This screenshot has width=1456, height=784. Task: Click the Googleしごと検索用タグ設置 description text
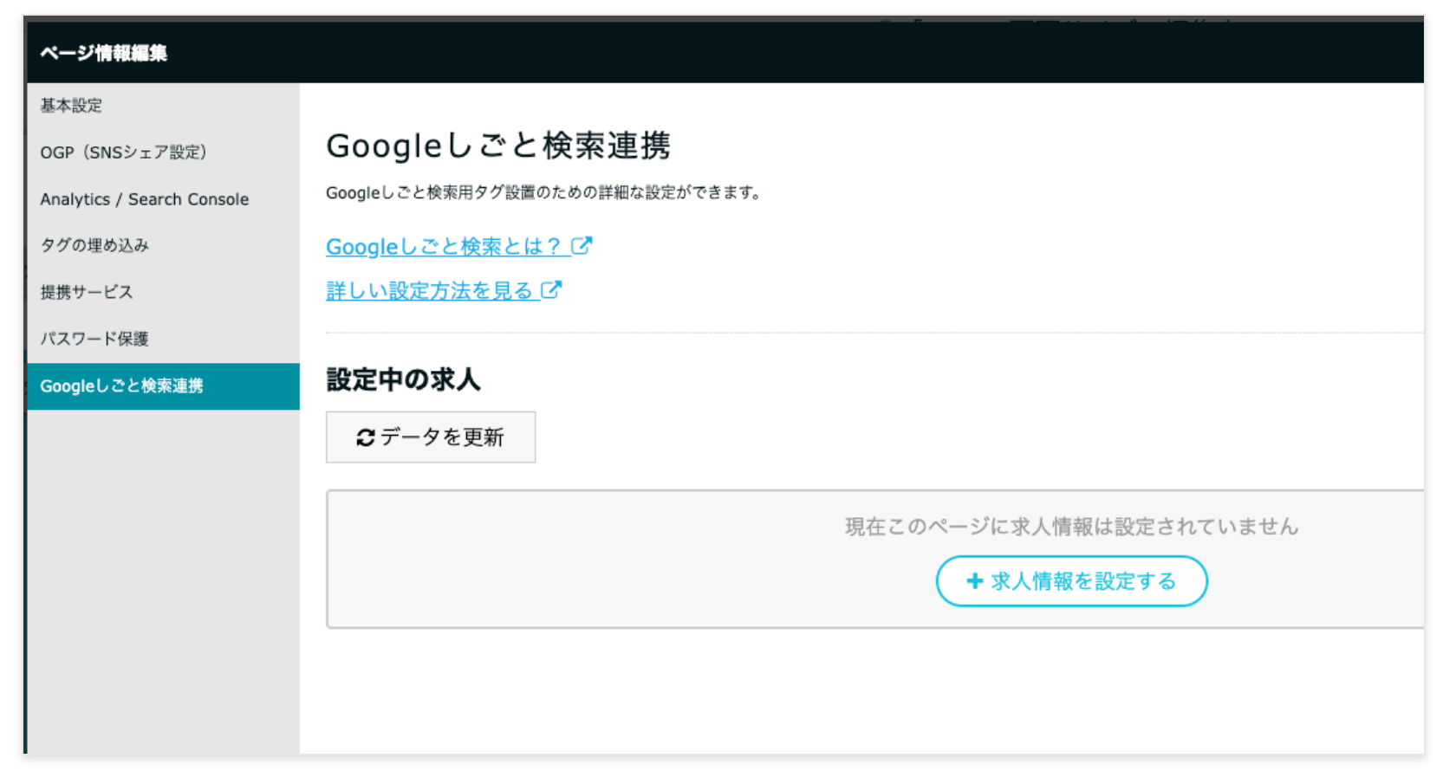coord(544,193)
